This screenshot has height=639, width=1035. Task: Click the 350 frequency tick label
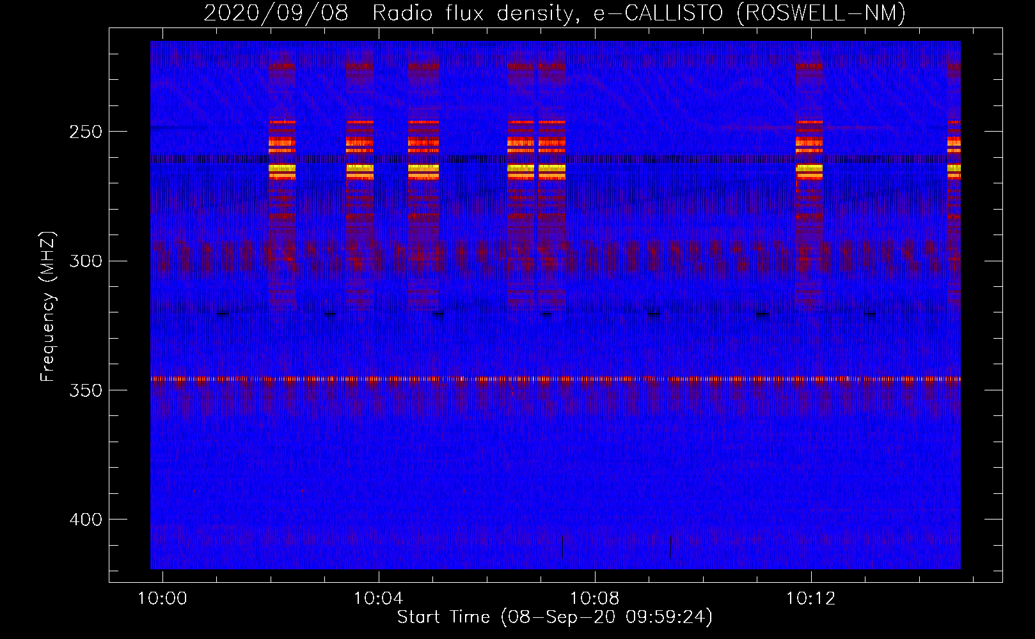point(86,390)
